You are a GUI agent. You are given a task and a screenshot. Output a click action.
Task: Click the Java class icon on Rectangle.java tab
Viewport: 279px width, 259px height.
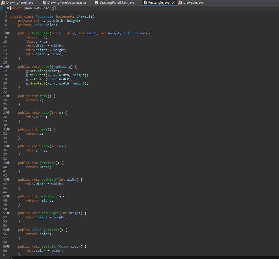pyautogui.click(x=146, y=3)
